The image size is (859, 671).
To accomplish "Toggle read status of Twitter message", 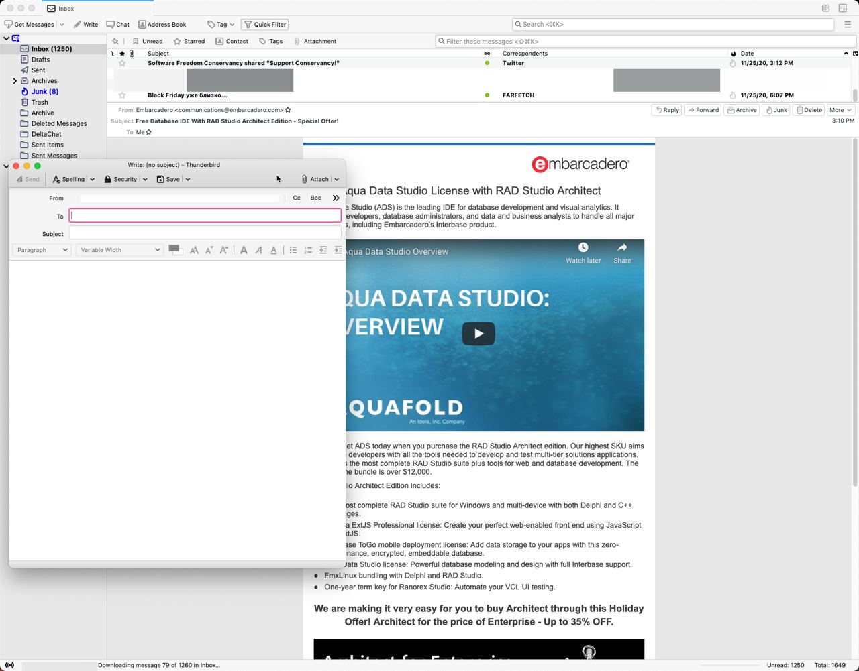I will click(487, 63).
